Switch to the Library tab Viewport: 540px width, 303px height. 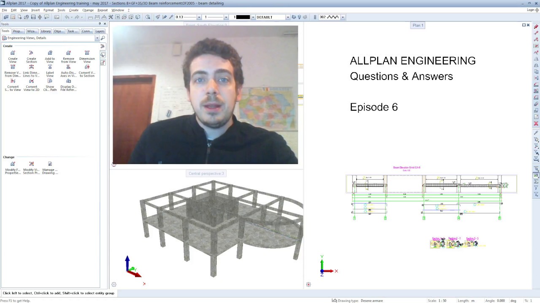[46, 31]
